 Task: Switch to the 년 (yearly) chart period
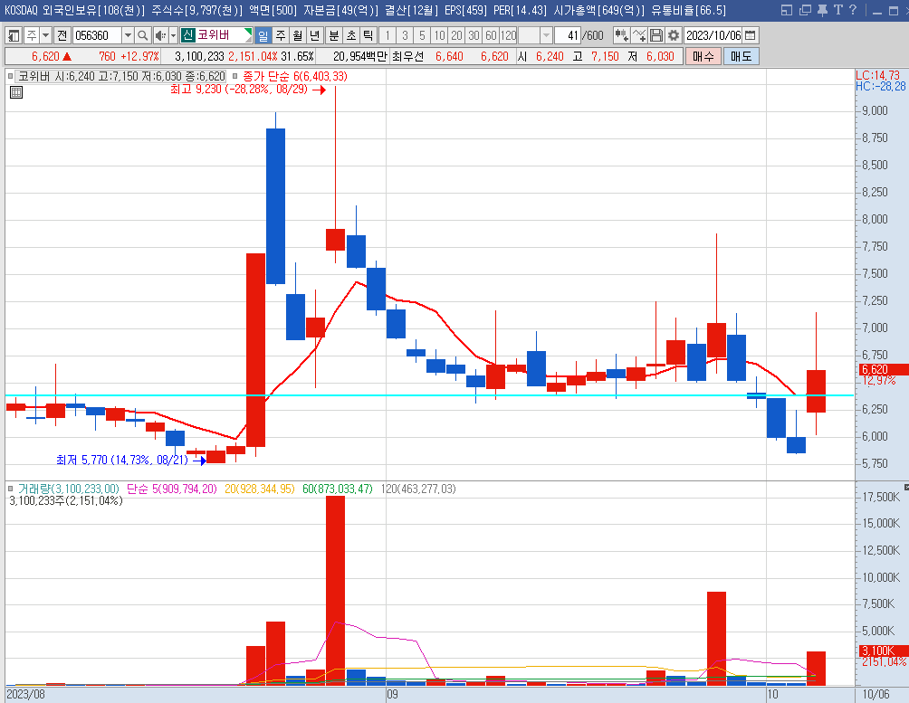(314, 35)
